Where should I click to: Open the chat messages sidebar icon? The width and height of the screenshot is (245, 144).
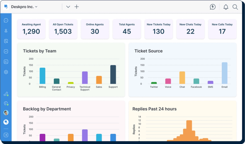point(6,20)
